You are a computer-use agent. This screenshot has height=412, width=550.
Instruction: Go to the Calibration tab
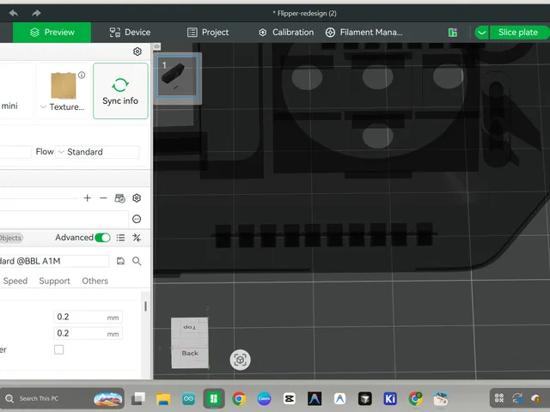[x=286, y=33]
